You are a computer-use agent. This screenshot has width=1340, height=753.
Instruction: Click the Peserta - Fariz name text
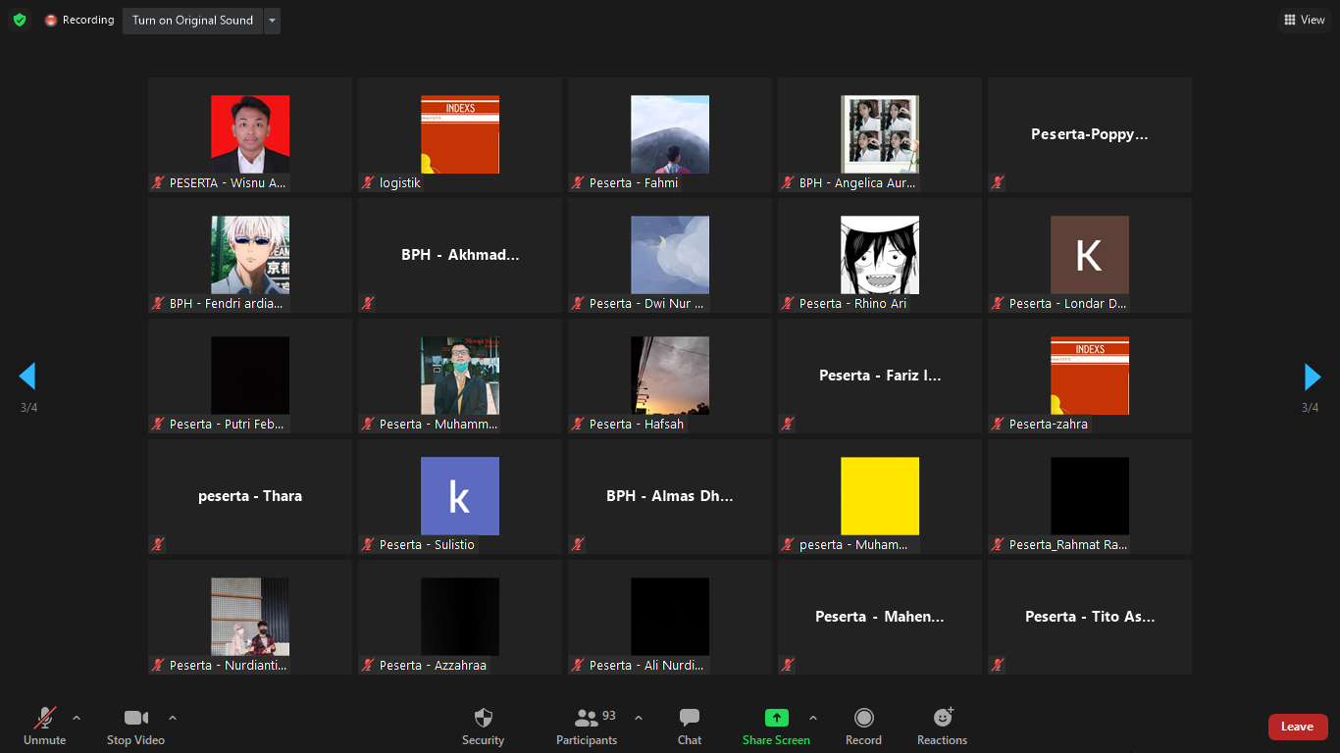point(880,376)
